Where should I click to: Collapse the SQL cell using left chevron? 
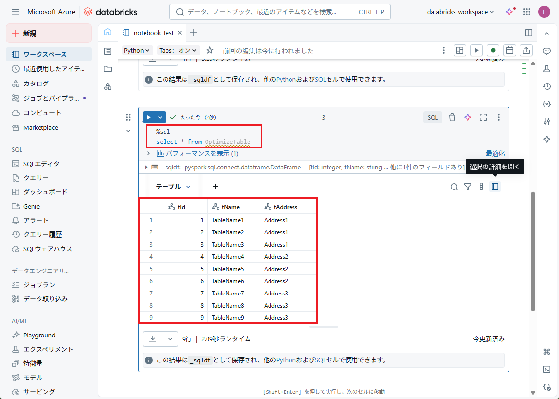128,131
